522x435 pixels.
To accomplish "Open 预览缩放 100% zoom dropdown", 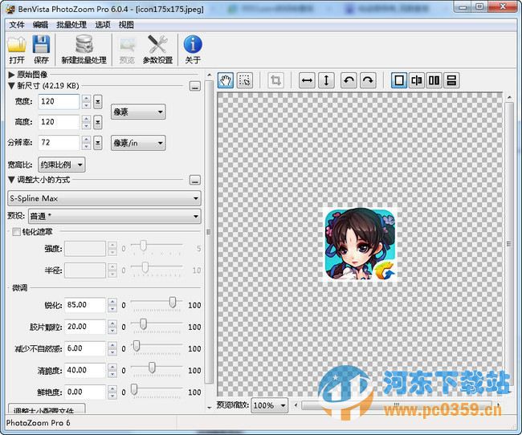I will 269,405.
